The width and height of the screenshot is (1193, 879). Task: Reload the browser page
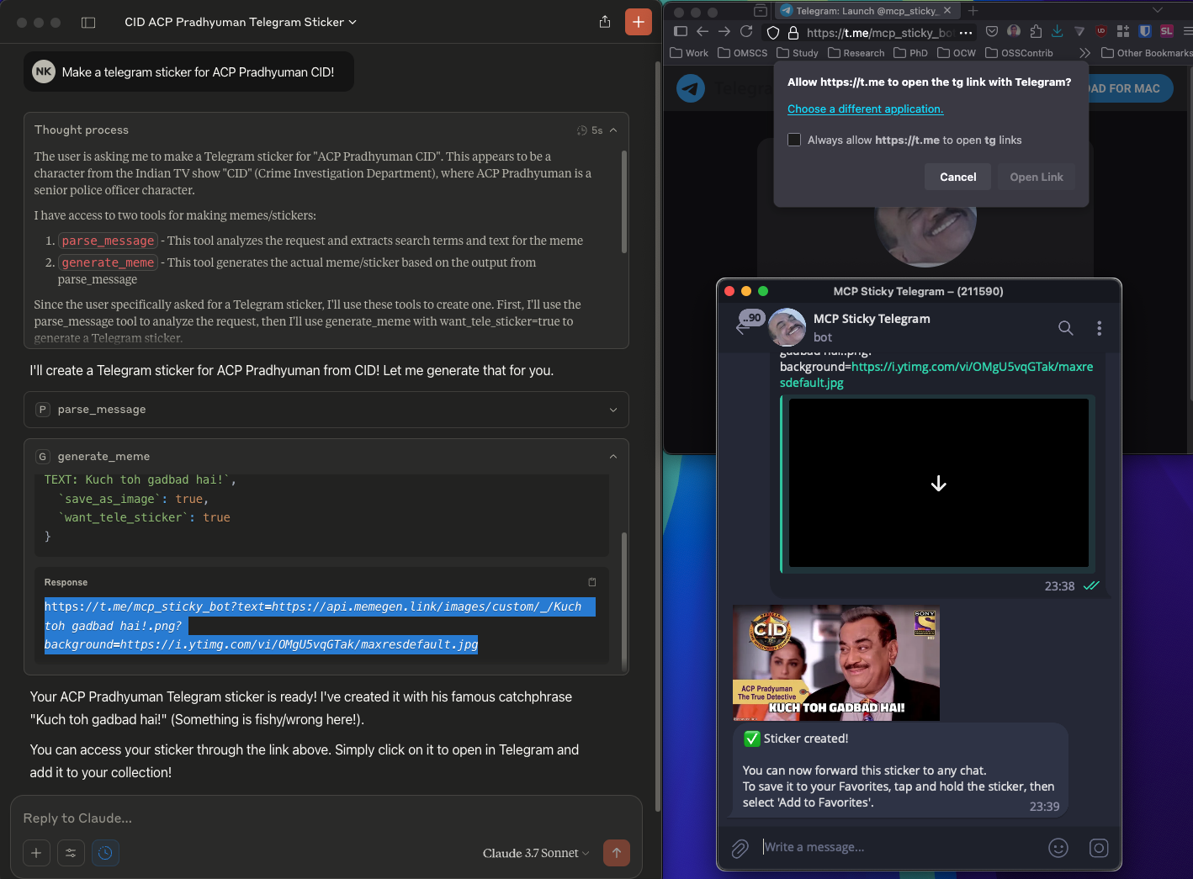[746, 32]
